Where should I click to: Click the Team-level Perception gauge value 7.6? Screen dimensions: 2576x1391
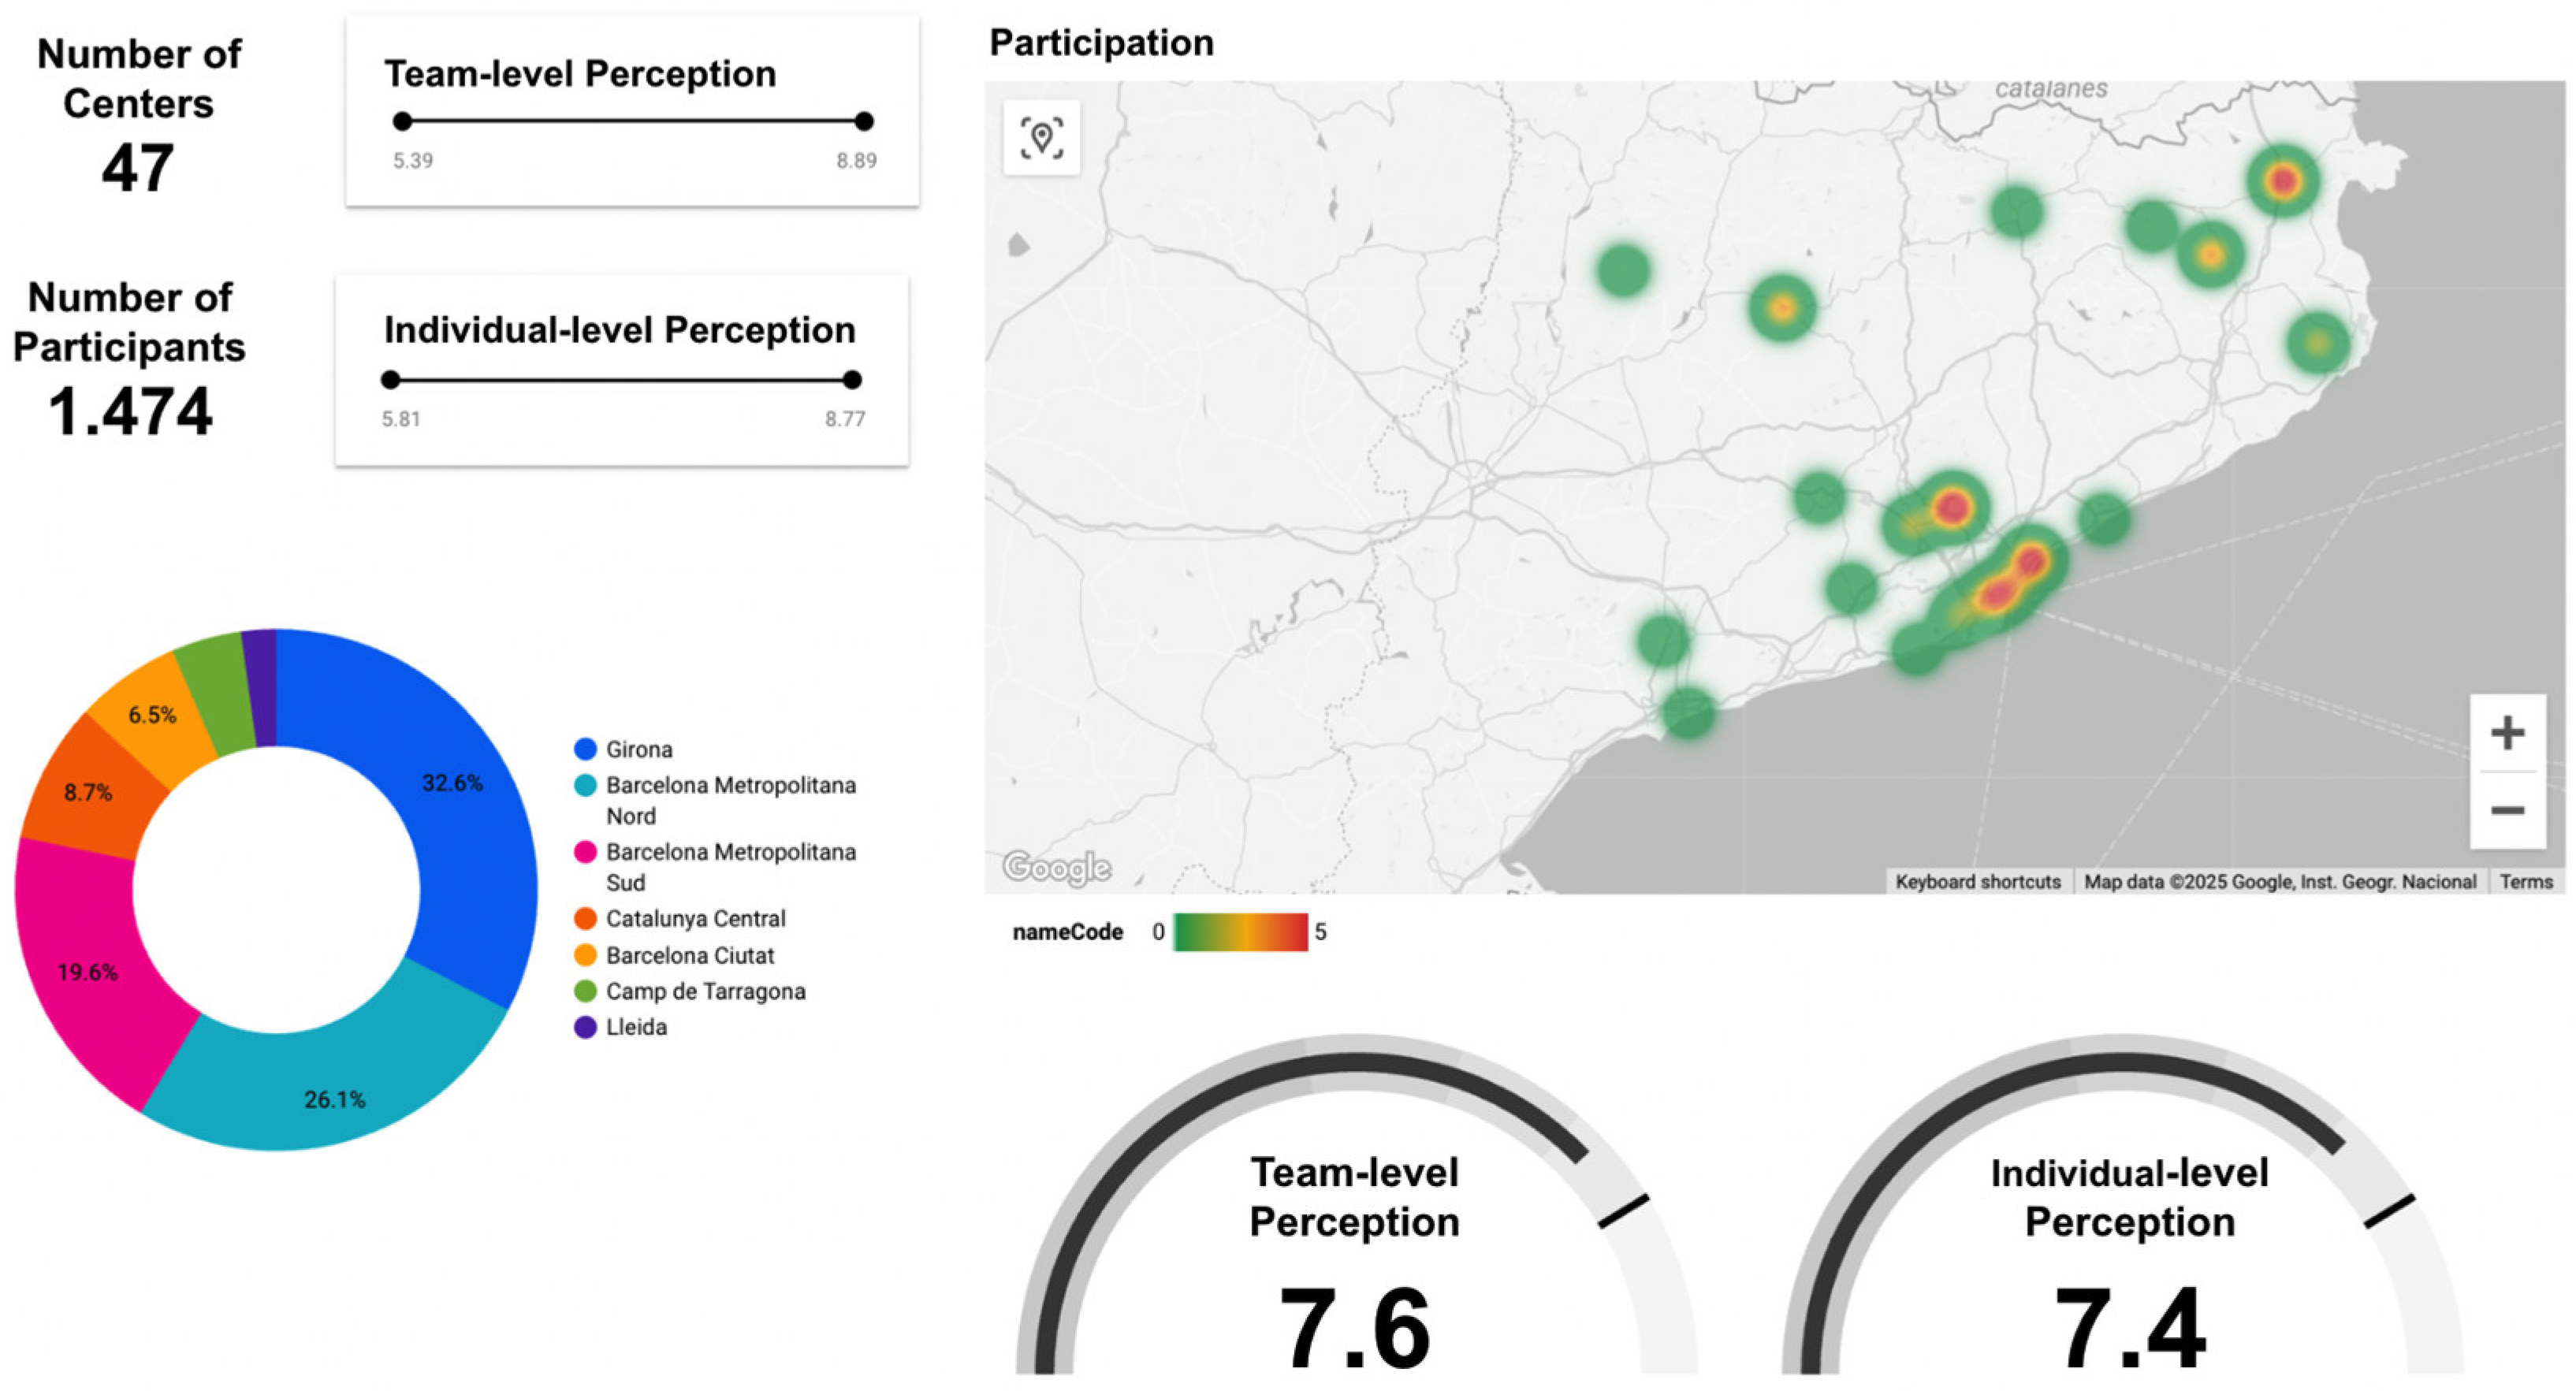[1355, 1328]
